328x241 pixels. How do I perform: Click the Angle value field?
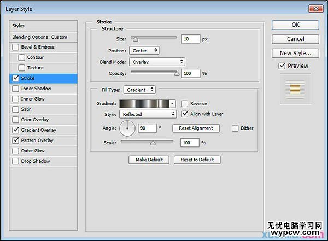(x=147, y=128)
